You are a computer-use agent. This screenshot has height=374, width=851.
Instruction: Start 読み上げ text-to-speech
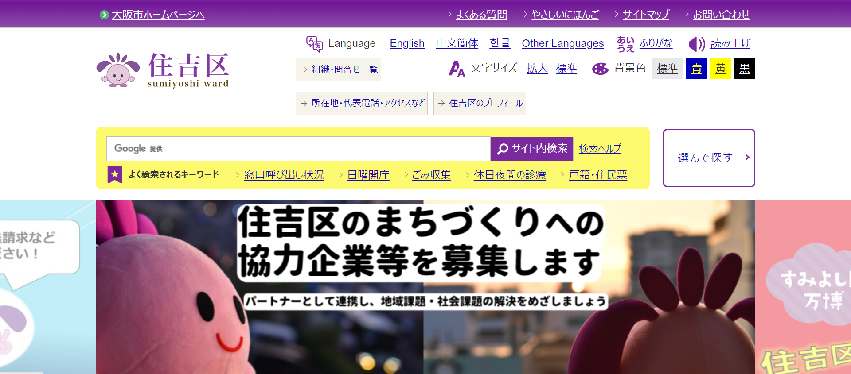coord(730,43)
